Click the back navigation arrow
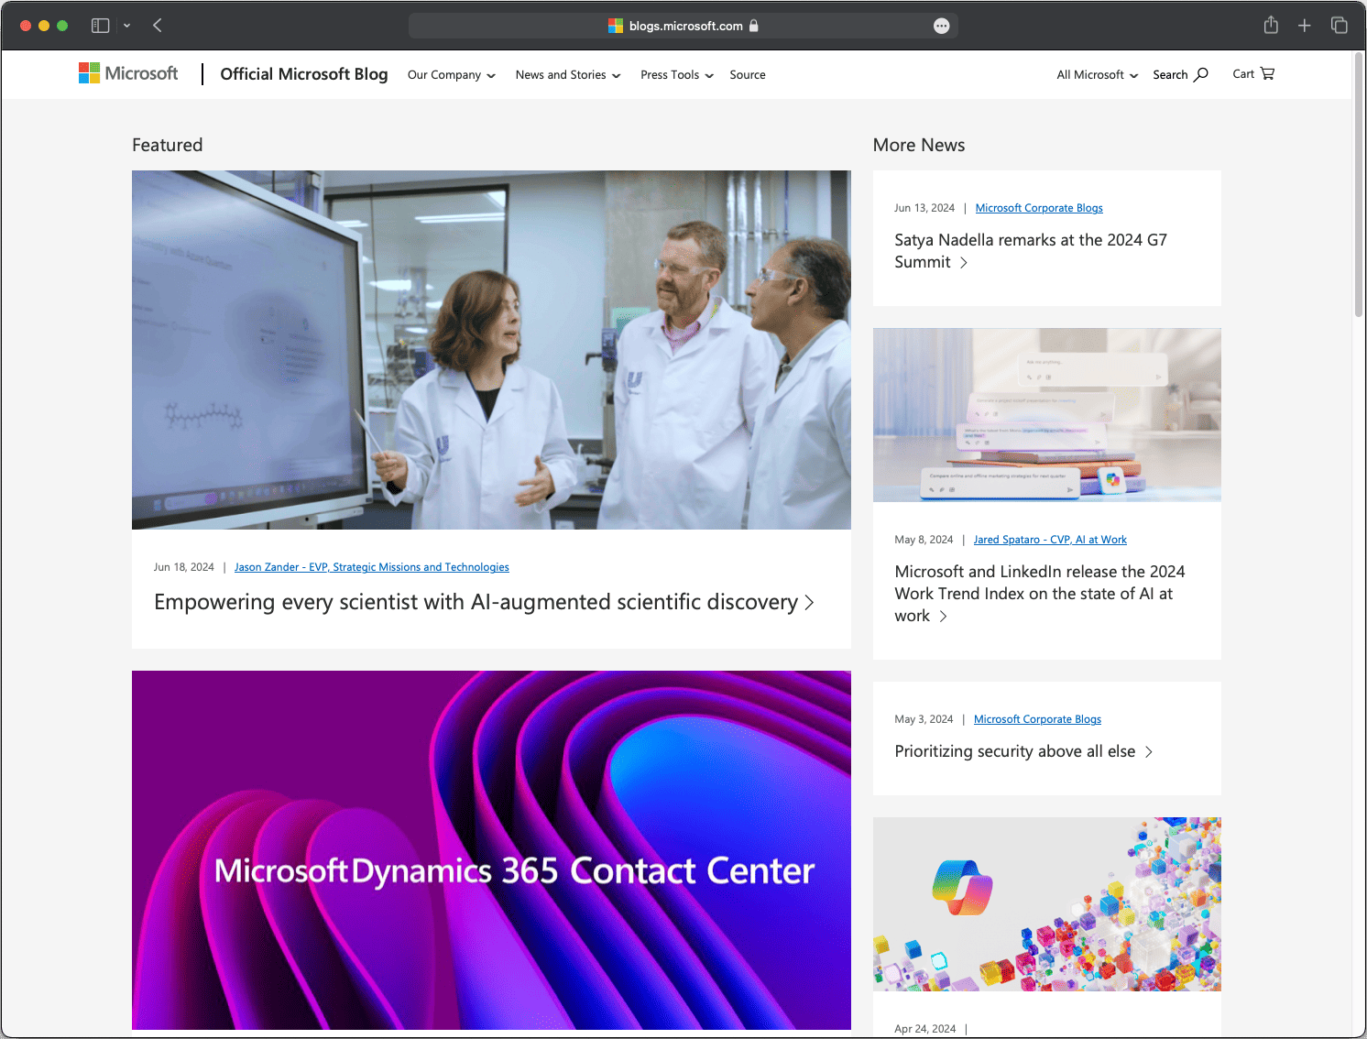This screenshot has height=1039, width=1367. tap(157, 25)
